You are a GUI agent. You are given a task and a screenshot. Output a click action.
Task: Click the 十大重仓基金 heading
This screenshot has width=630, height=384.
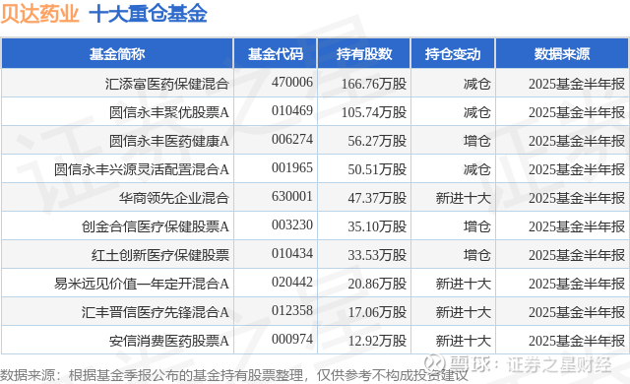coord(148,13)
